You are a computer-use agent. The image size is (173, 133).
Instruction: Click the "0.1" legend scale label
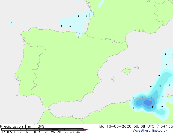click(3, 132)
